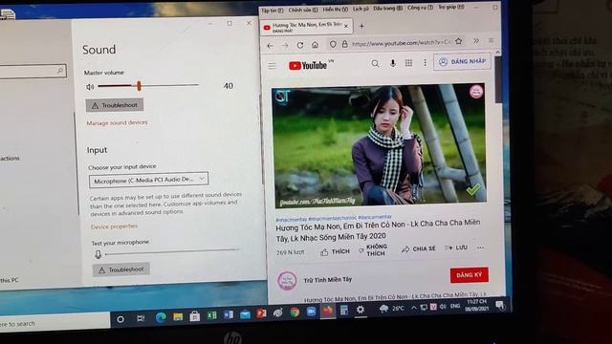This screenshot has width=612, height=344.
Task: Open Trữ Tình Miền Tây channel name
Action: (x=328, y=280)
